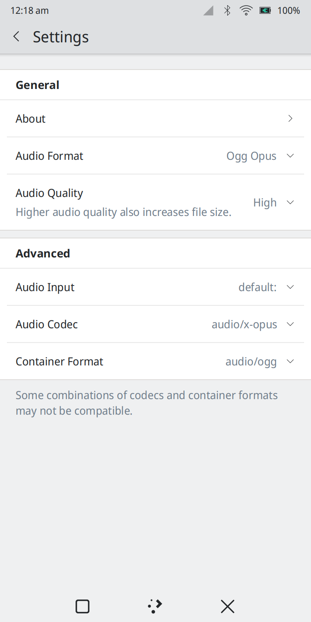Viewport: 311px width, 622px height.
Task: Tap the back arrow beside Settings
Action: click(x=16, y=37)
